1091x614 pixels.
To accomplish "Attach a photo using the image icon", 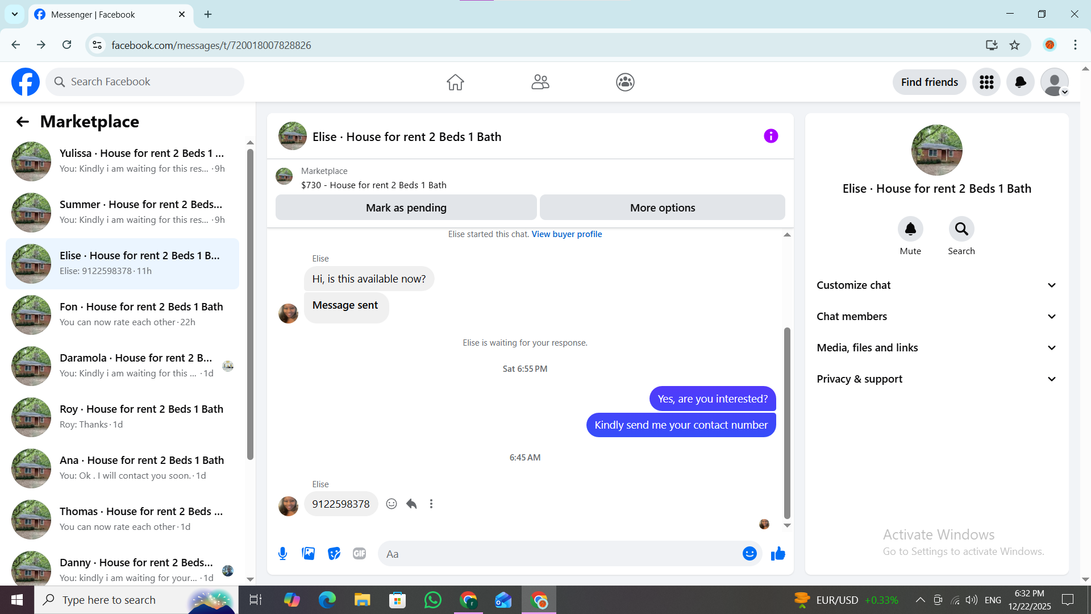I will [308, 553].
